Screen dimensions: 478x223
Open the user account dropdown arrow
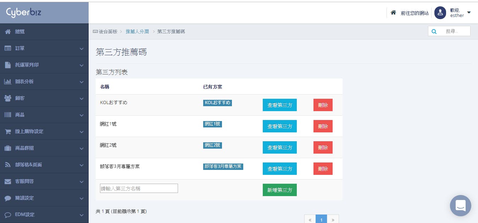[469, 12]
